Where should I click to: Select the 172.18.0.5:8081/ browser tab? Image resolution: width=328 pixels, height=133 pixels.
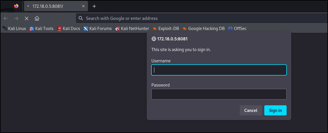coord(52,6)
